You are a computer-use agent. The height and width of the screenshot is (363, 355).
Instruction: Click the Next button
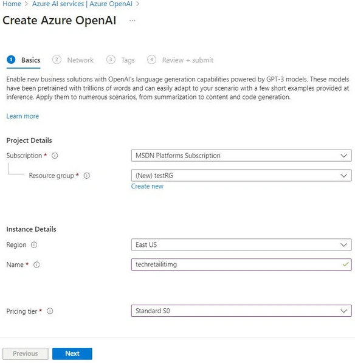click(72, 353)
